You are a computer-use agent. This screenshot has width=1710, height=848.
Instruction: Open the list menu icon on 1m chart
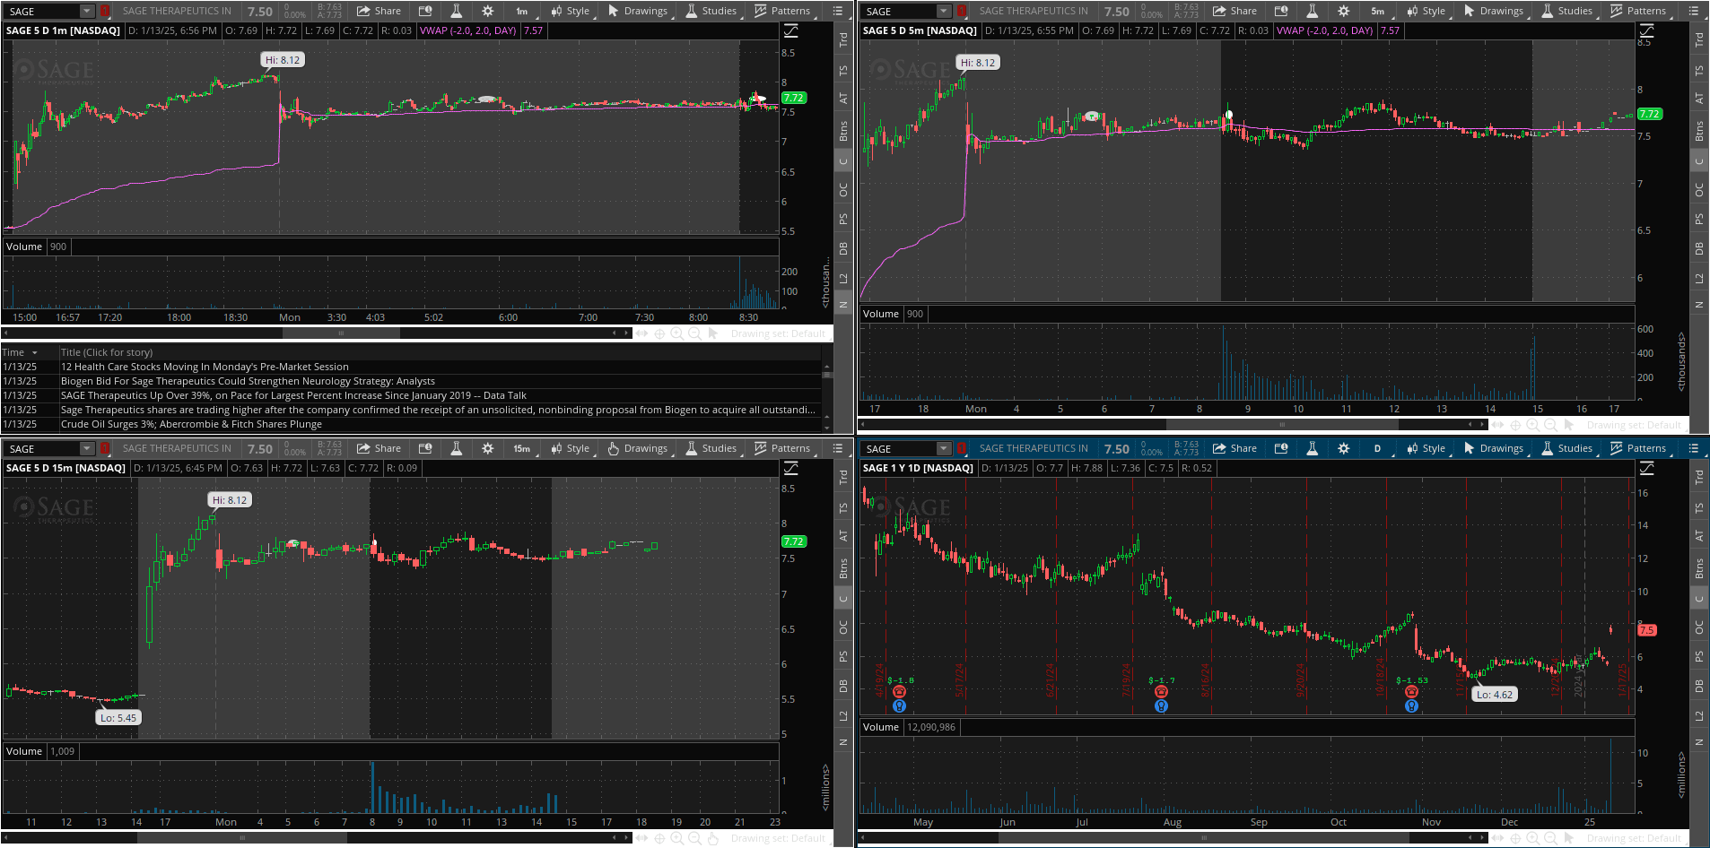tap(838, 11)
